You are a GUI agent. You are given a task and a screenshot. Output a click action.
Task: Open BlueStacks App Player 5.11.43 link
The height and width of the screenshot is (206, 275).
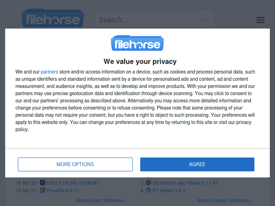[x=185, y=183]
